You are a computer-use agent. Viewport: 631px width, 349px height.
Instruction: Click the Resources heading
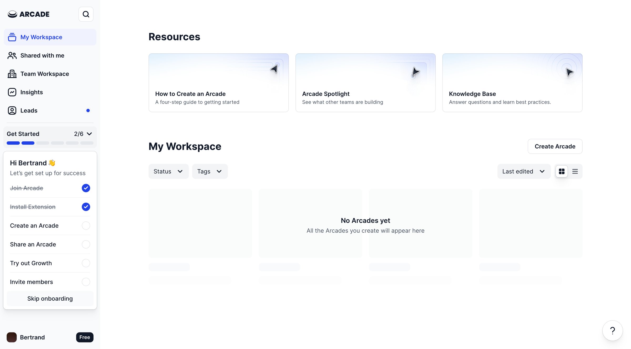[174, 37]
